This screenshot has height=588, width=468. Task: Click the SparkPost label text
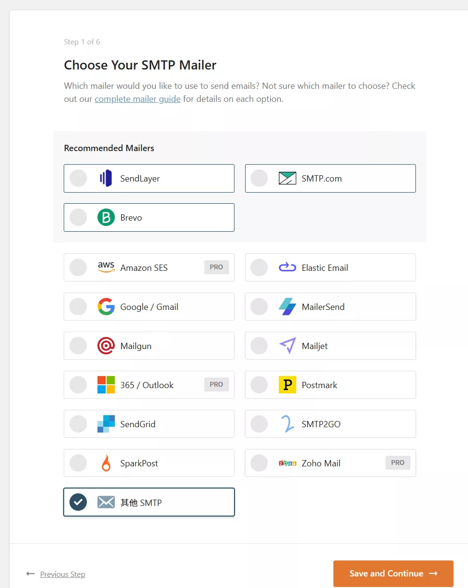(x=139, y=463)
